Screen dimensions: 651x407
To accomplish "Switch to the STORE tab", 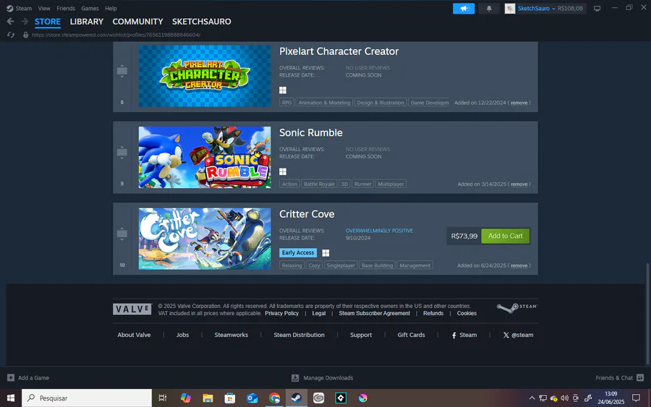I will coord(48,22).
